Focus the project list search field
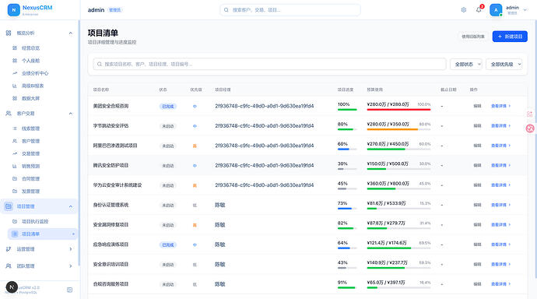537x299 pixels. (269, 64)
